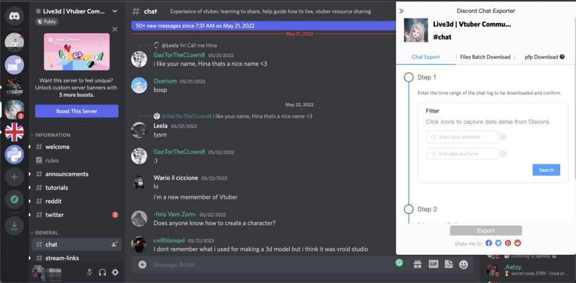This screenshot has width=576, height=283.
Task: Share to Pinterest icon
Action: click(x=508, y=243)
